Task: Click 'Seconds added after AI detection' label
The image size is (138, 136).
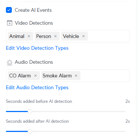Action: click(37, 121)
